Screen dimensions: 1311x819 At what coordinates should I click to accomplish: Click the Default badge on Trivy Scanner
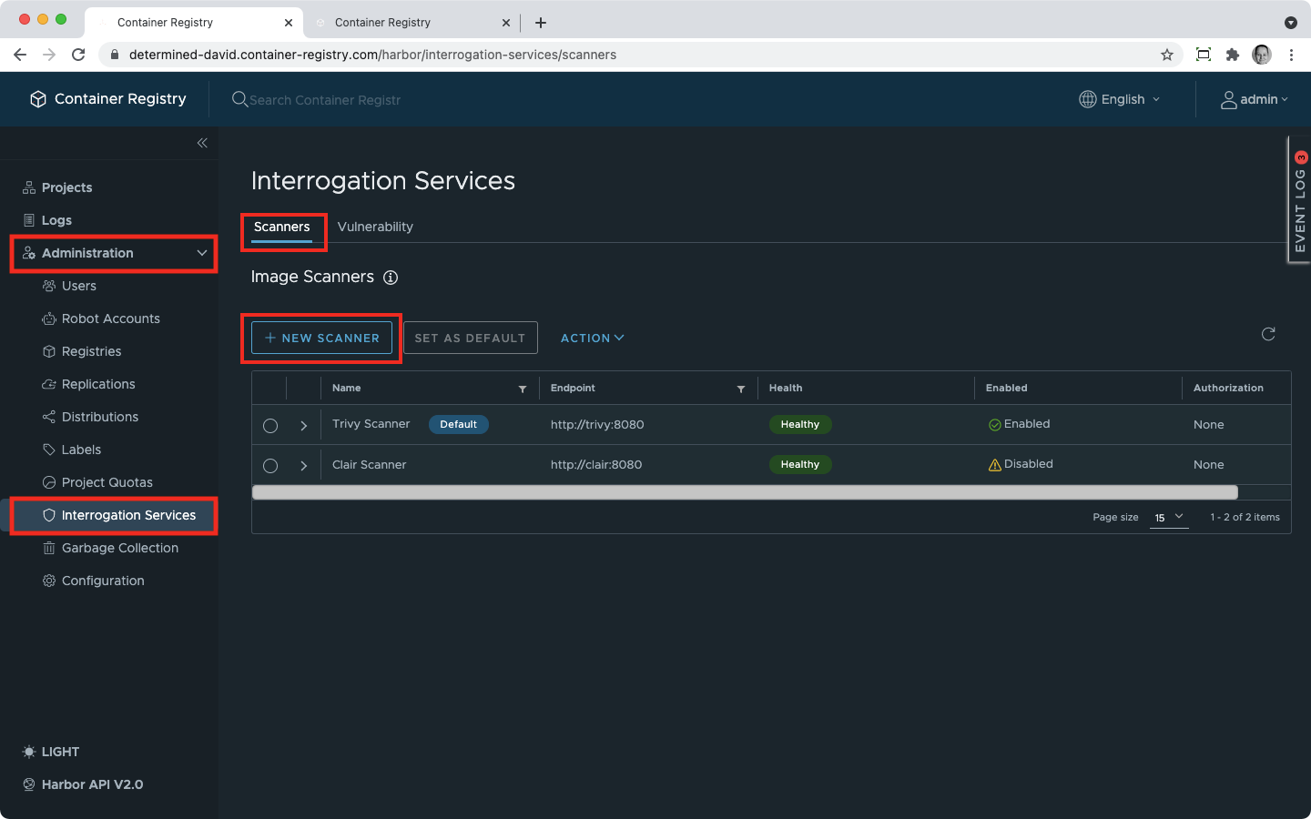pyautogui.click(x=459, y=424)
